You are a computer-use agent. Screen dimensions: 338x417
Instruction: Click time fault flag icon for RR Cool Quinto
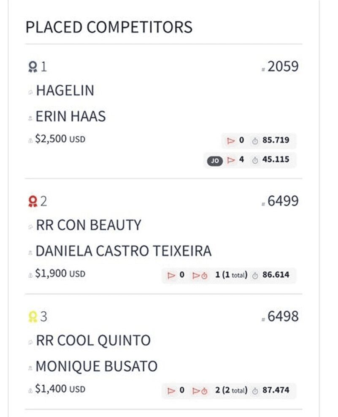[x=200, y=391]
